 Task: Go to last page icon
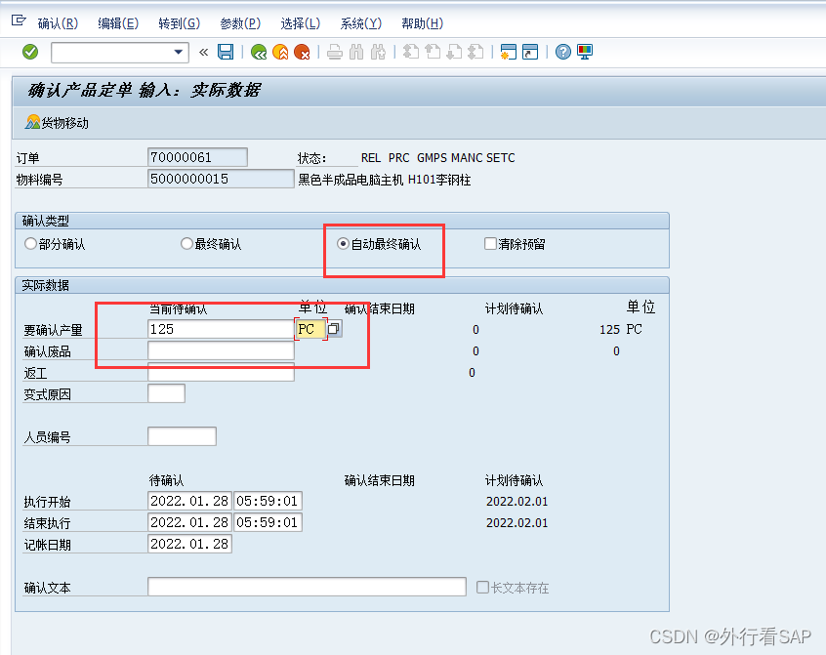pyautogui.click(x=475, y=52)
